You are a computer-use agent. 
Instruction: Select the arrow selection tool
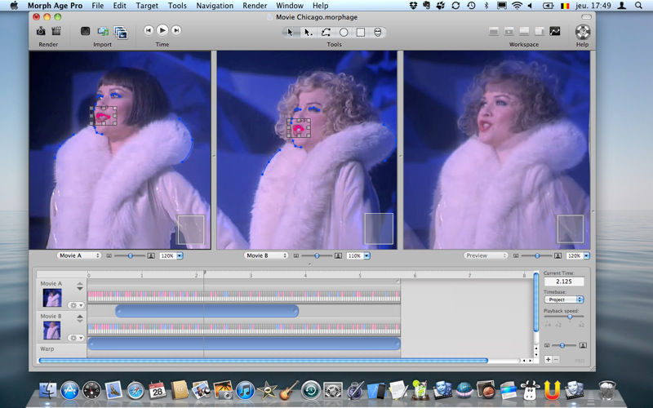[290, 32]
